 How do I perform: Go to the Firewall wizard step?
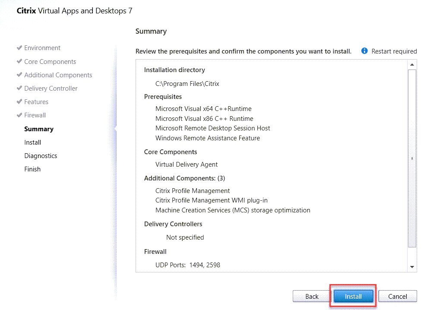pyautogui.click(x=35, y=115)
